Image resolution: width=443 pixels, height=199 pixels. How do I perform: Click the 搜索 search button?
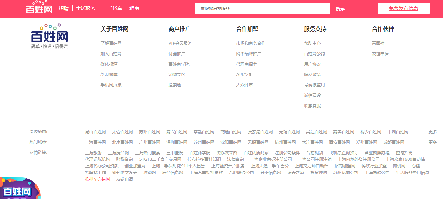pyautogui.click(x=340, y=8)
